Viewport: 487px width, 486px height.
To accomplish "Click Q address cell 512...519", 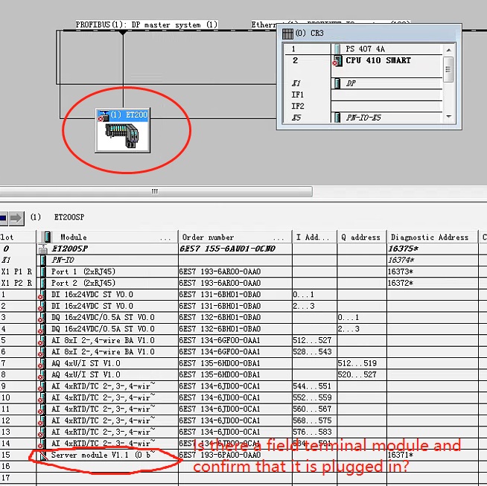I will pyautogui.click(x=357, y=363).
